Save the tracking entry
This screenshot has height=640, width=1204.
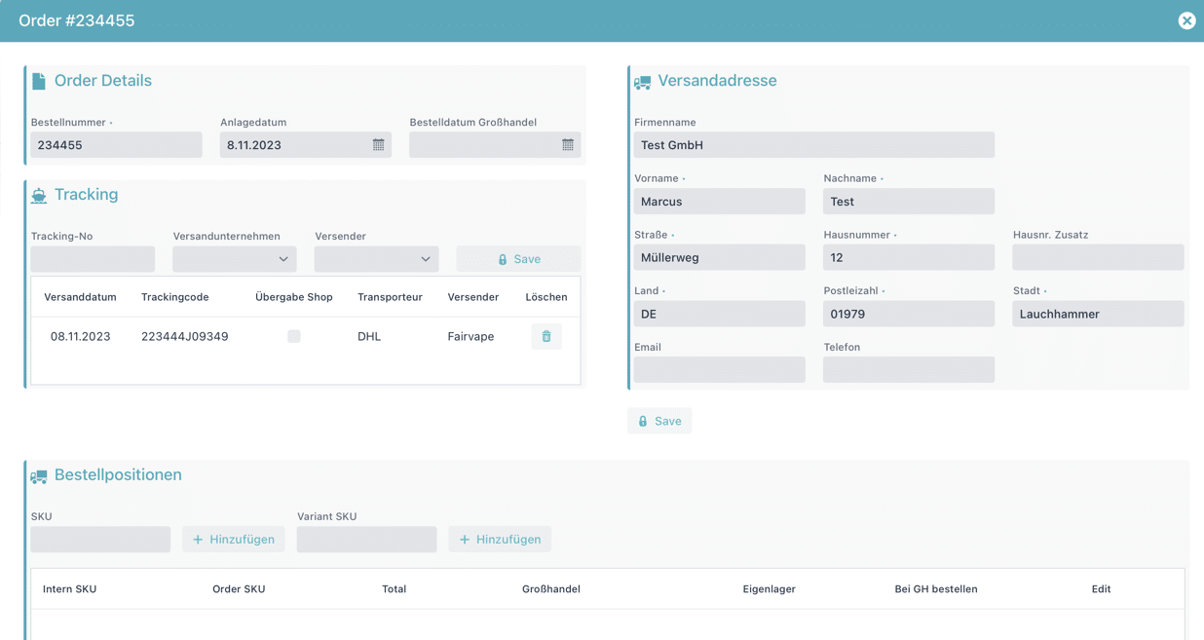pos(518,259)
